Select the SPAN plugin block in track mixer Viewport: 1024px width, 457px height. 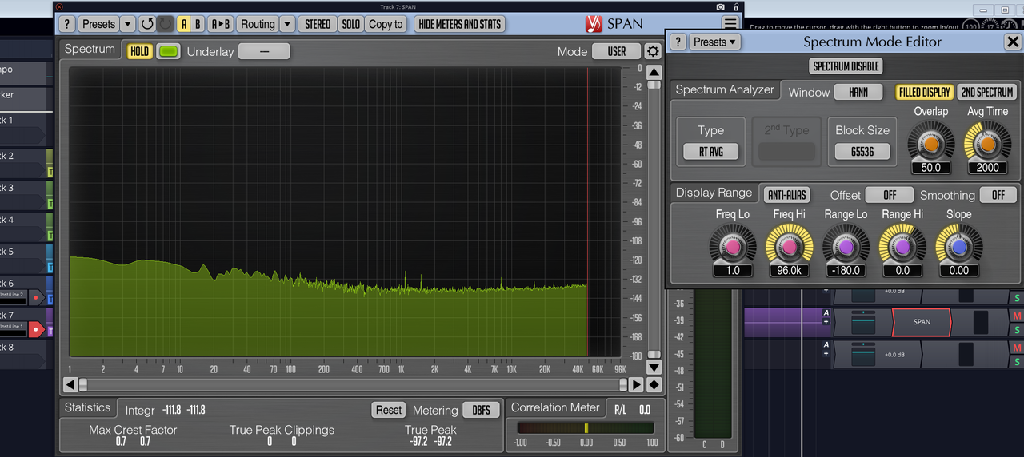click(x=922, y=322)
